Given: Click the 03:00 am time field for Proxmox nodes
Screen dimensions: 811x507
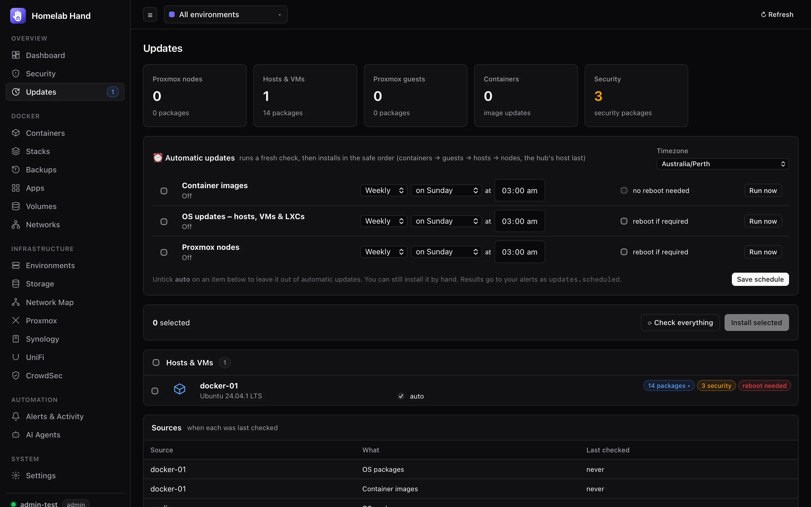Looking at the screenshot, I should pyautogui.click(x=520, y=252).
